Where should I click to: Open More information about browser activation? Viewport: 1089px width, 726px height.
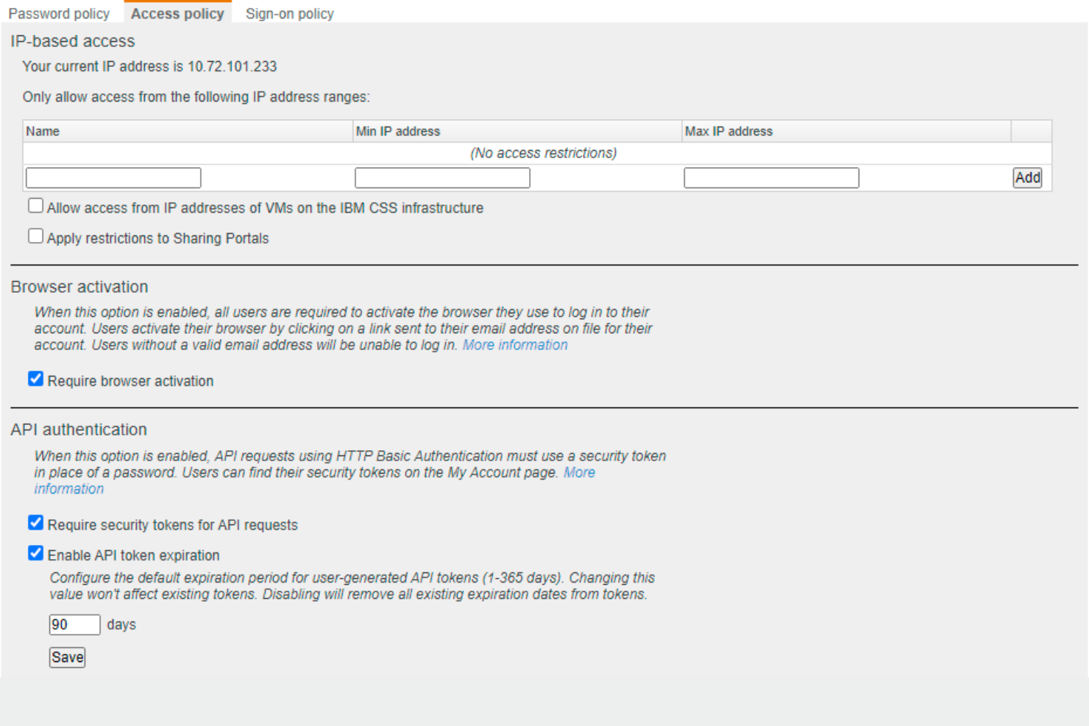click(514, 344)
